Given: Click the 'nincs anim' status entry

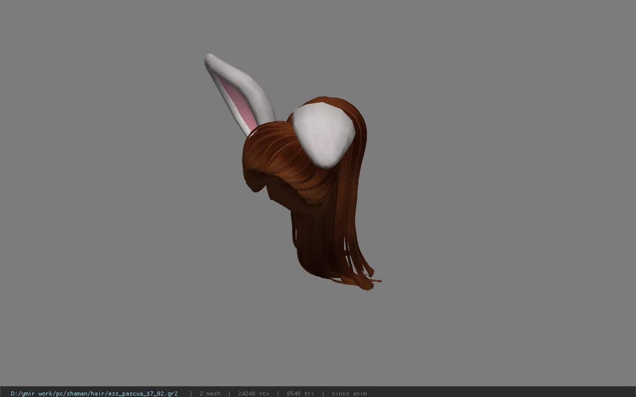Looking at the screenshot, I should click(x=349, y=394).
